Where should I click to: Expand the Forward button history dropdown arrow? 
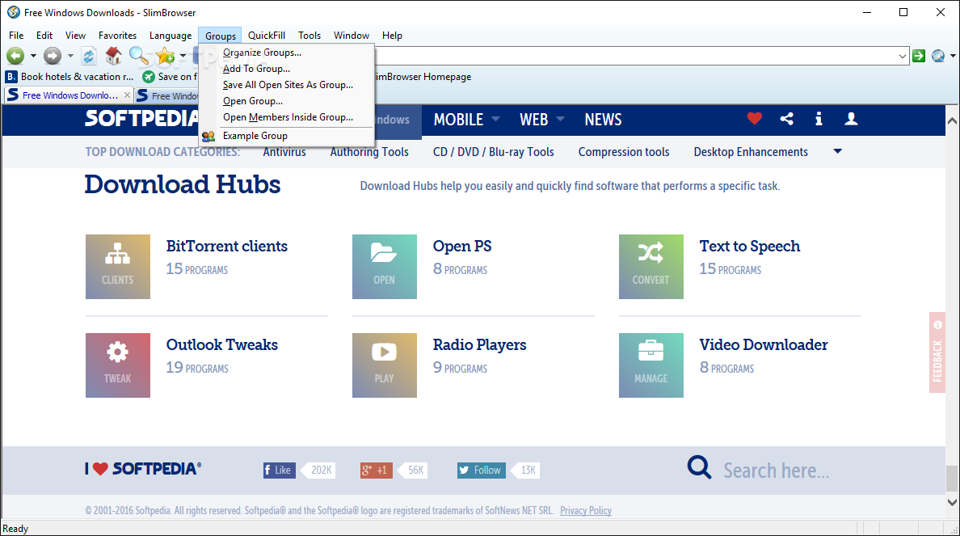click(70, 56)
